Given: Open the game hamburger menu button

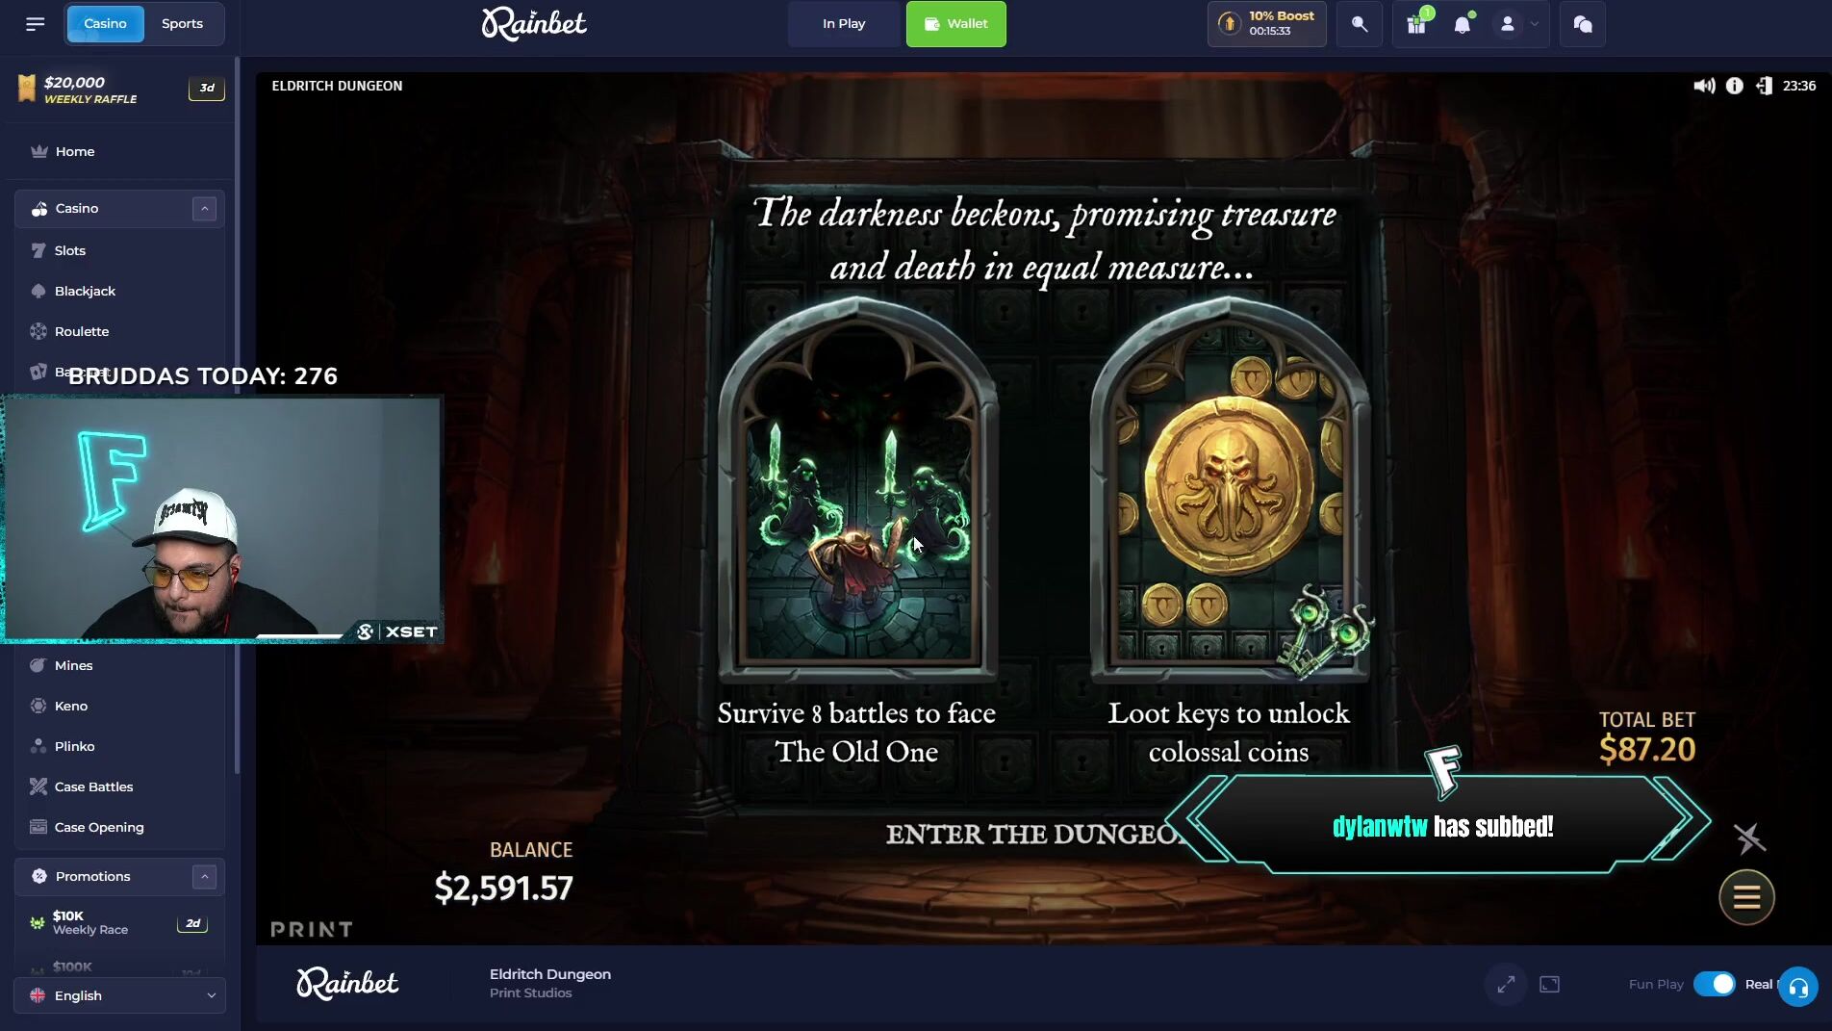Looking at the screenshot, I should click(1746, 897).
